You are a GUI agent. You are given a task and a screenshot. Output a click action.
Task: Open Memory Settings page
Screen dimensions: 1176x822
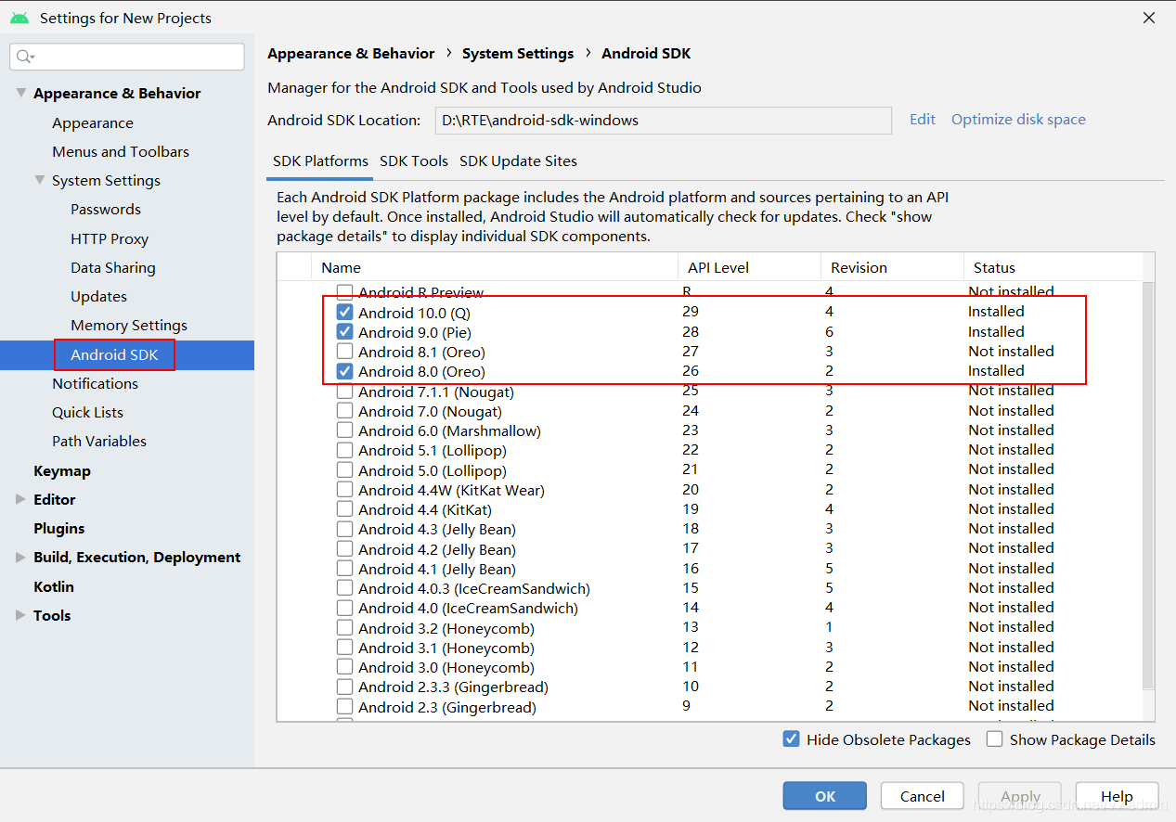click(129, 325)
